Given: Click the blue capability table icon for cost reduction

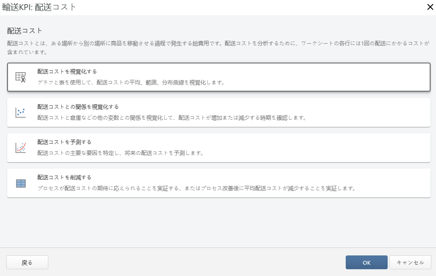Looking at the screenshot, I should 20,183.
